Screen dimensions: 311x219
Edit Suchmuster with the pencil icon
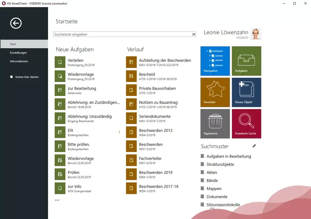254,146
